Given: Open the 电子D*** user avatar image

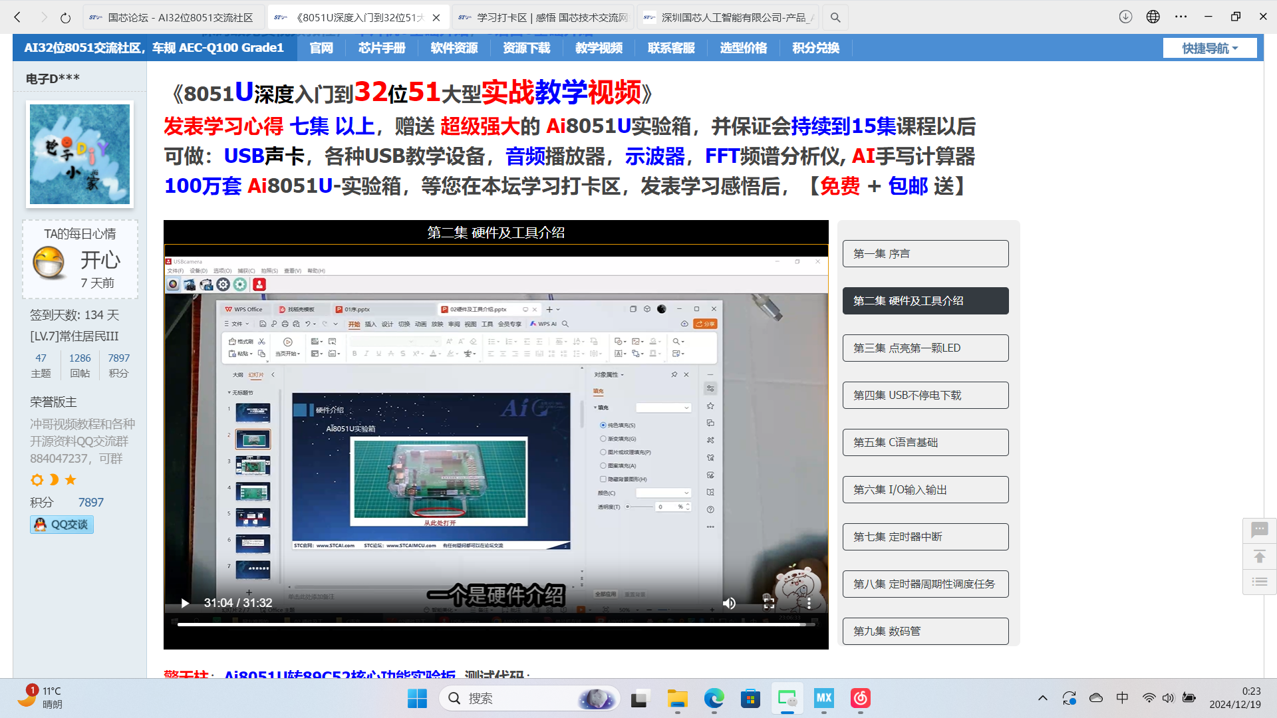Looking at the screenshot, I should pyautogui.click(x=80, y=154).
